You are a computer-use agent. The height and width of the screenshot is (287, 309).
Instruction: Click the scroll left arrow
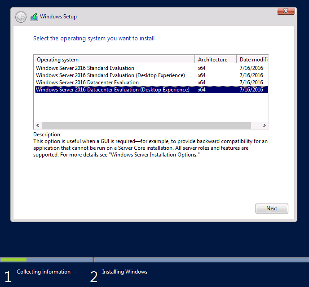38,125
